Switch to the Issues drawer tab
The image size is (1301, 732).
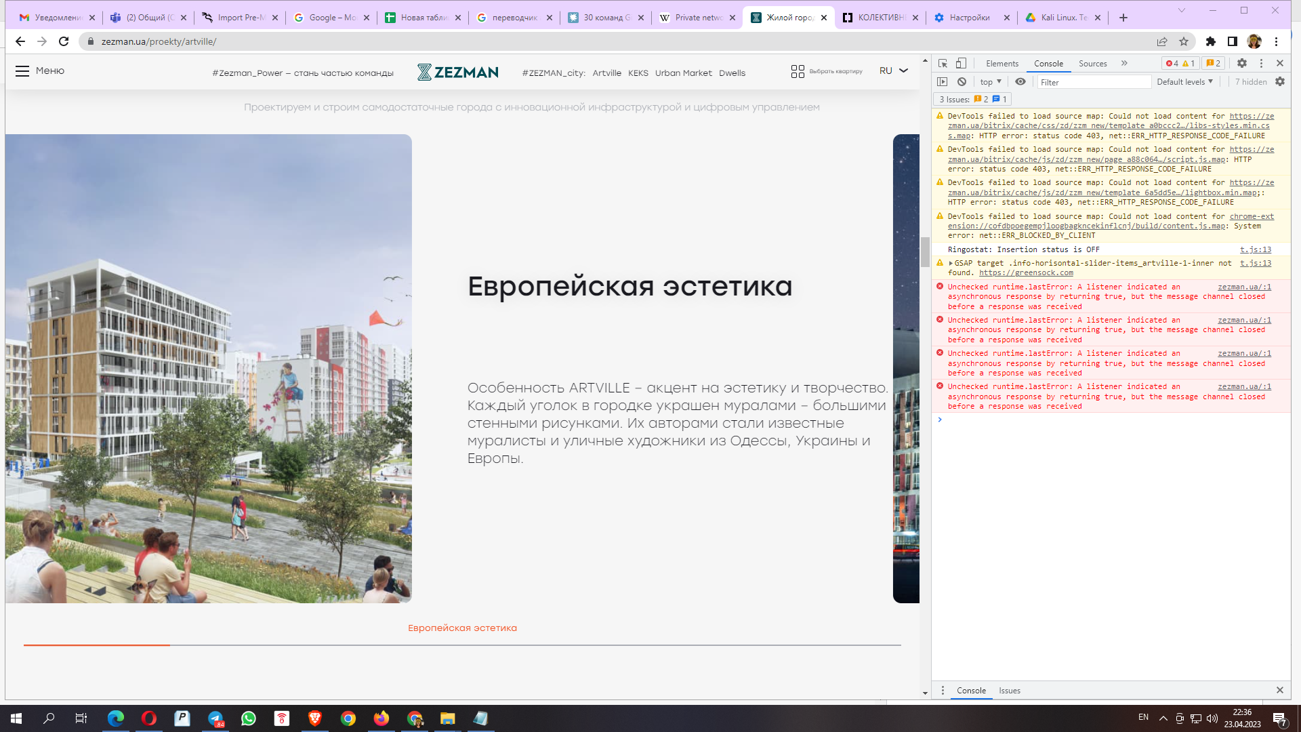click(1009, 691)
